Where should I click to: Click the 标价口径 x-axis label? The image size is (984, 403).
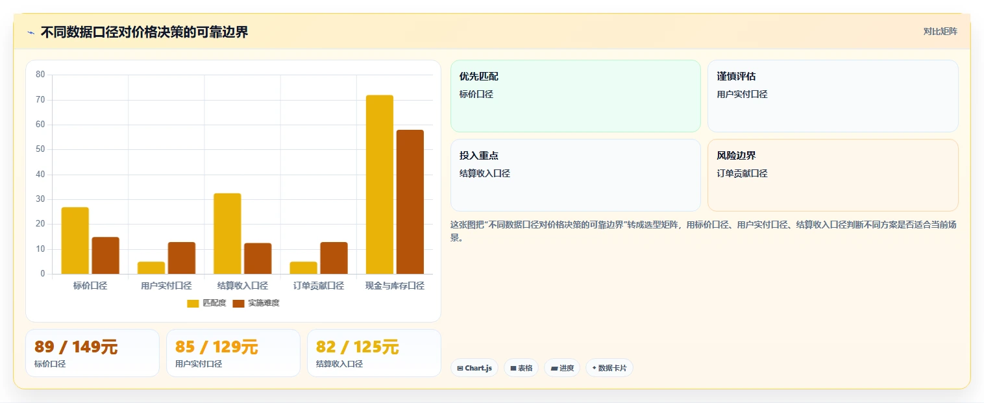90,286
